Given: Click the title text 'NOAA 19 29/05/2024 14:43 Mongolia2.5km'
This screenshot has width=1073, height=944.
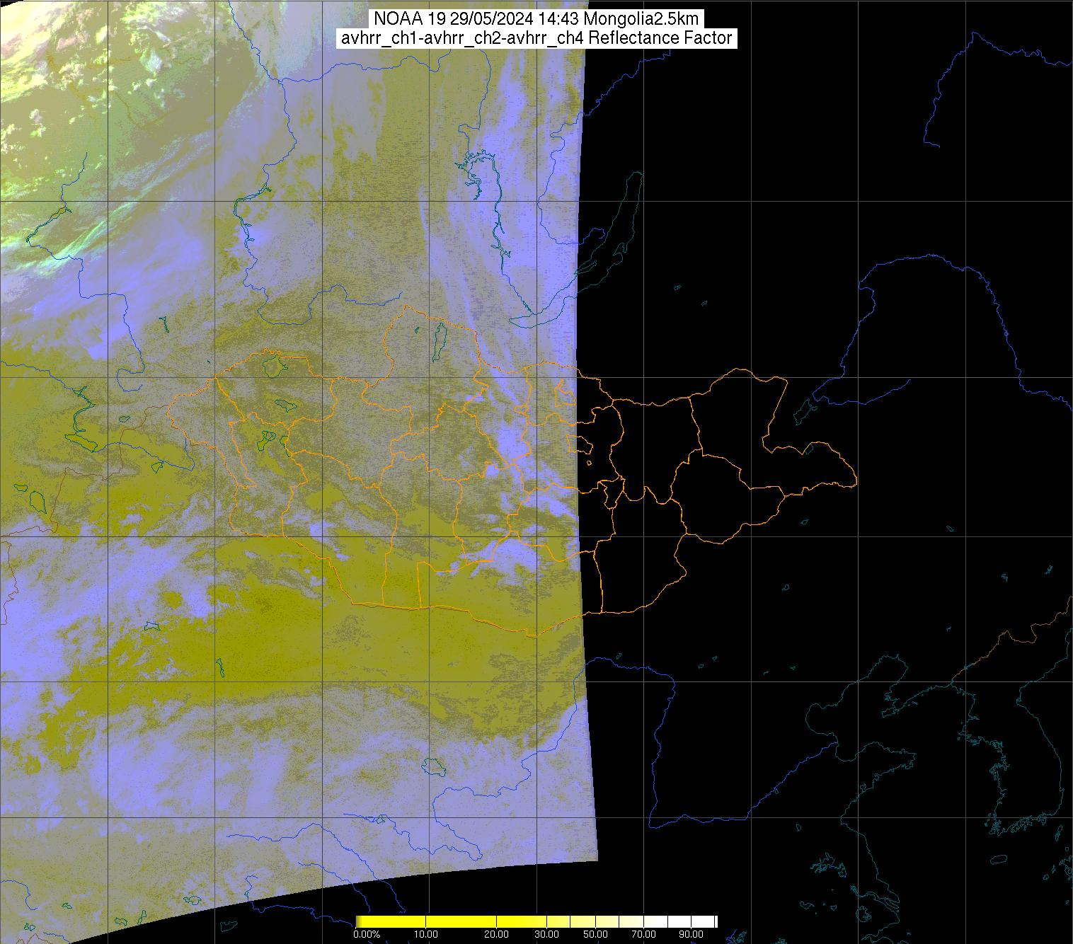Looking at the screenshot, I should click(536, 19).
